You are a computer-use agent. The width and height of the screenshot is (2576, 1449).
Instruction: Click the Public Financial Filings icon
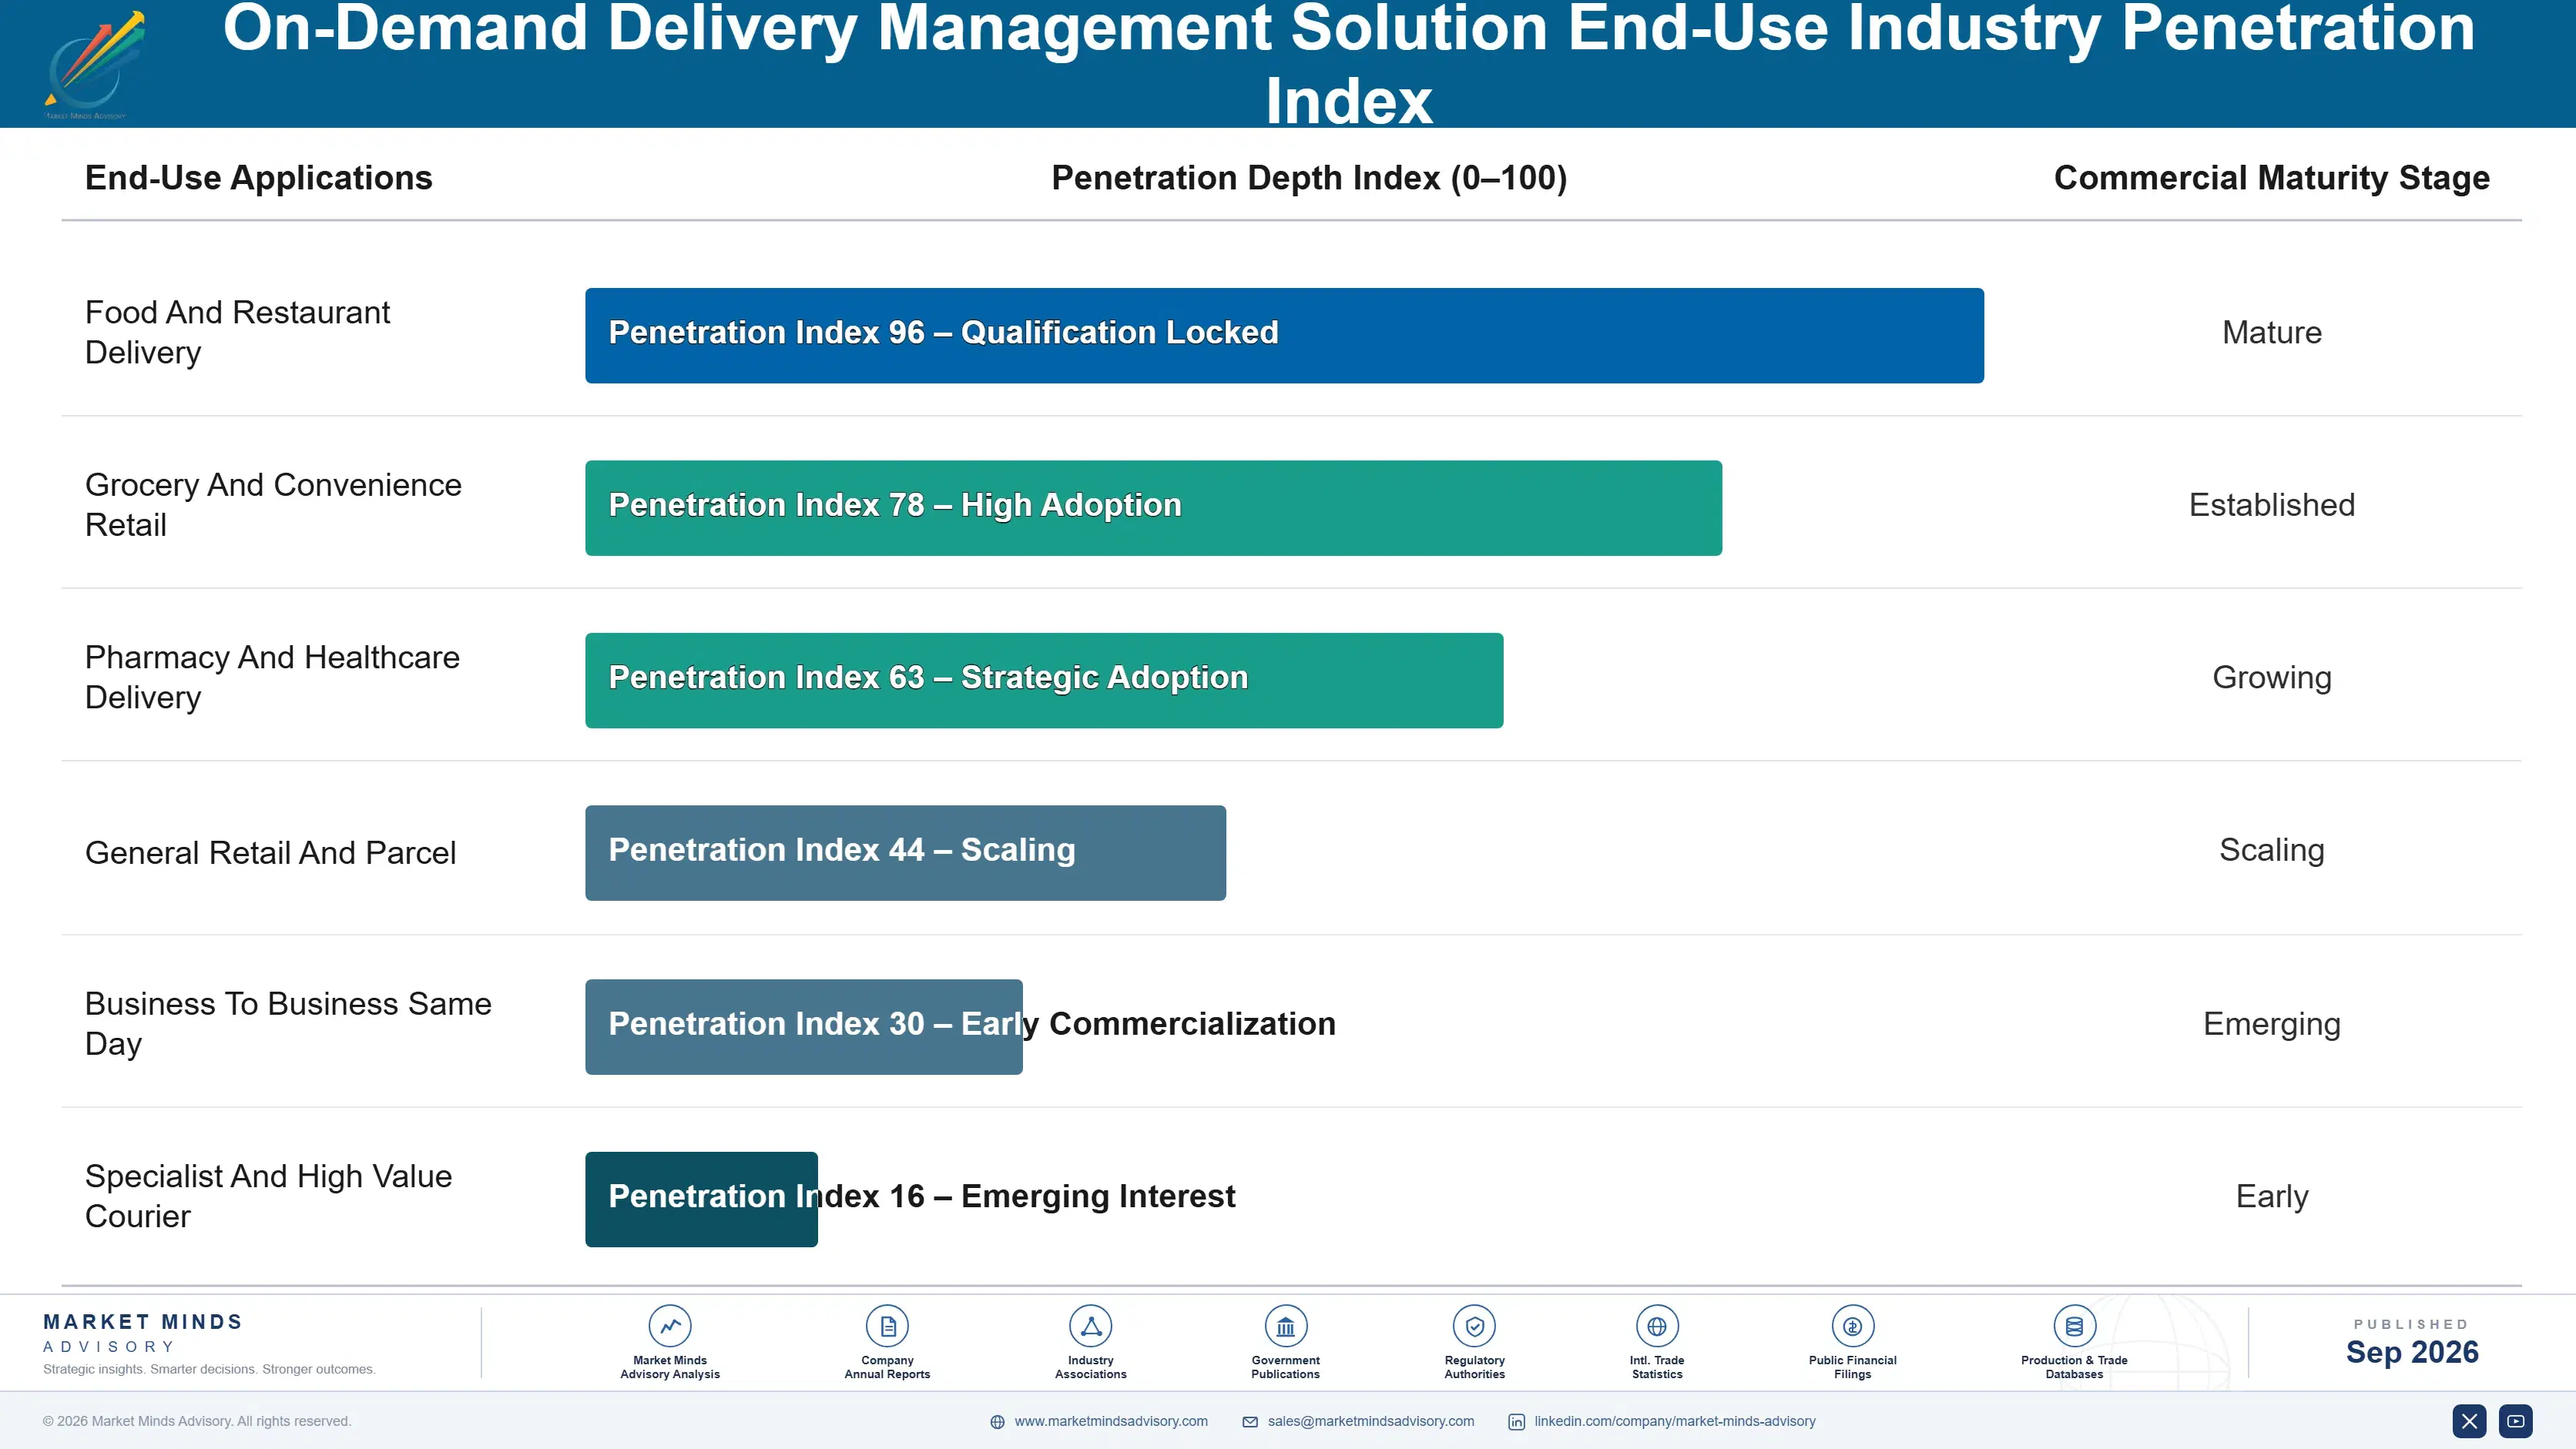click(1852, 1326)
